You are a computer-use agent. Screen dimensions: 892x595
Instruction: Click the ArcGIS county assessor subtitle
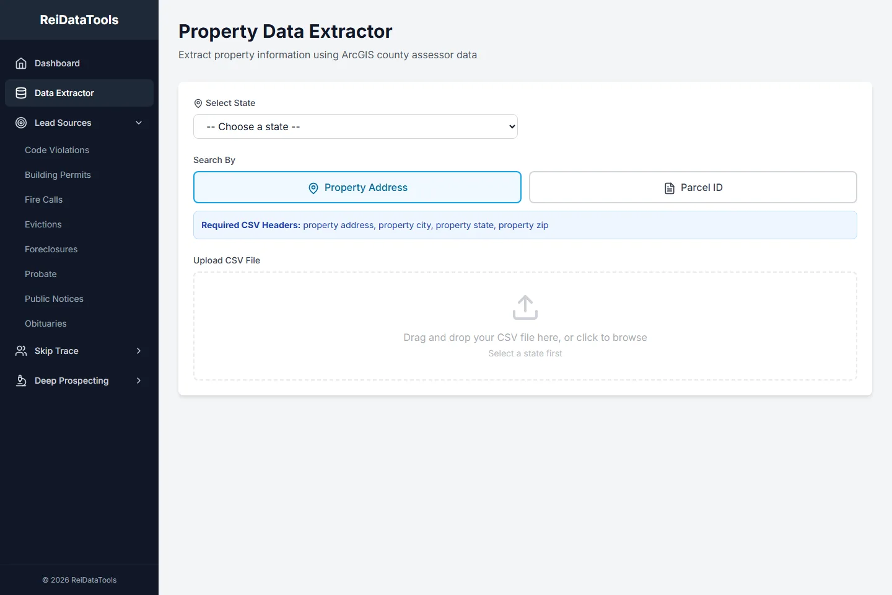[328, 55]
